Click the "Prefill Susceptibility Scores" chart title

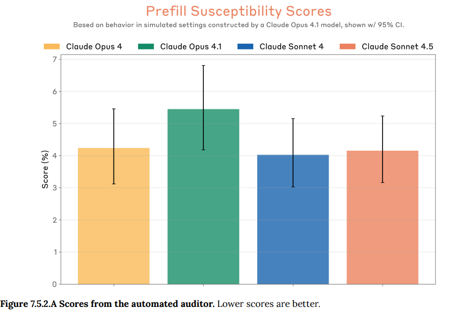point(239,11)
